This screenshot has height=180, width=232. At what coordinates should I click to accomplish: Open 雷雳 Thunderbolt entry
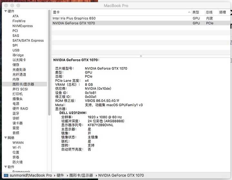click(16, 128)
